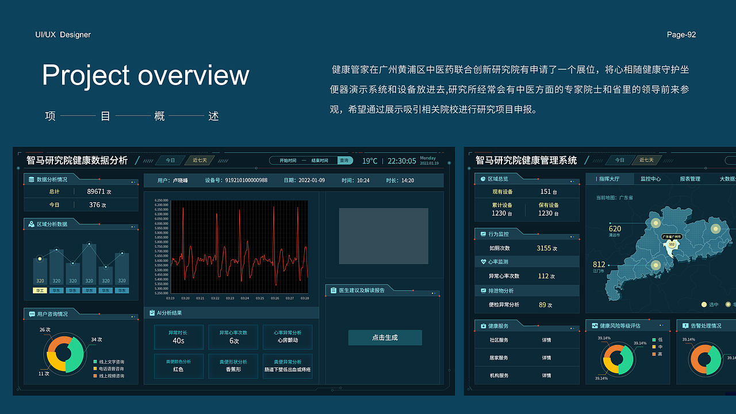Click the 查询 search button
The image size is (736, 414).
tap(344, 160)
